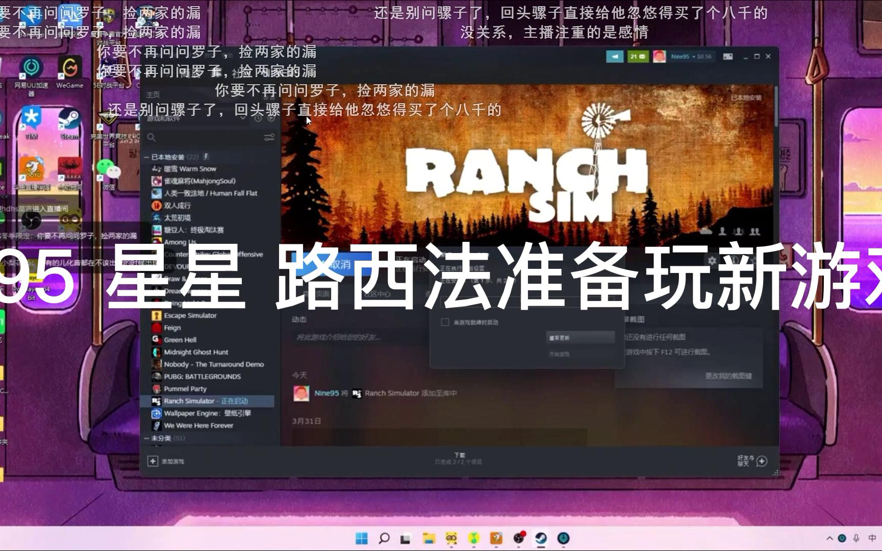Select Wallpaper Engine: 壁纸引擎 entry
The height and width of the screenshot is (551, 882).
pos(207,414)
